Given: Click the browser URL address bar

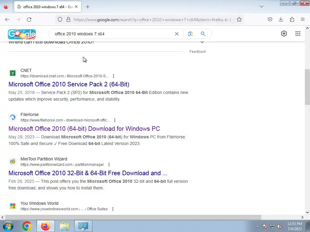Looking at the screenshot, I should pyautogui.click(x=153, y=20).
